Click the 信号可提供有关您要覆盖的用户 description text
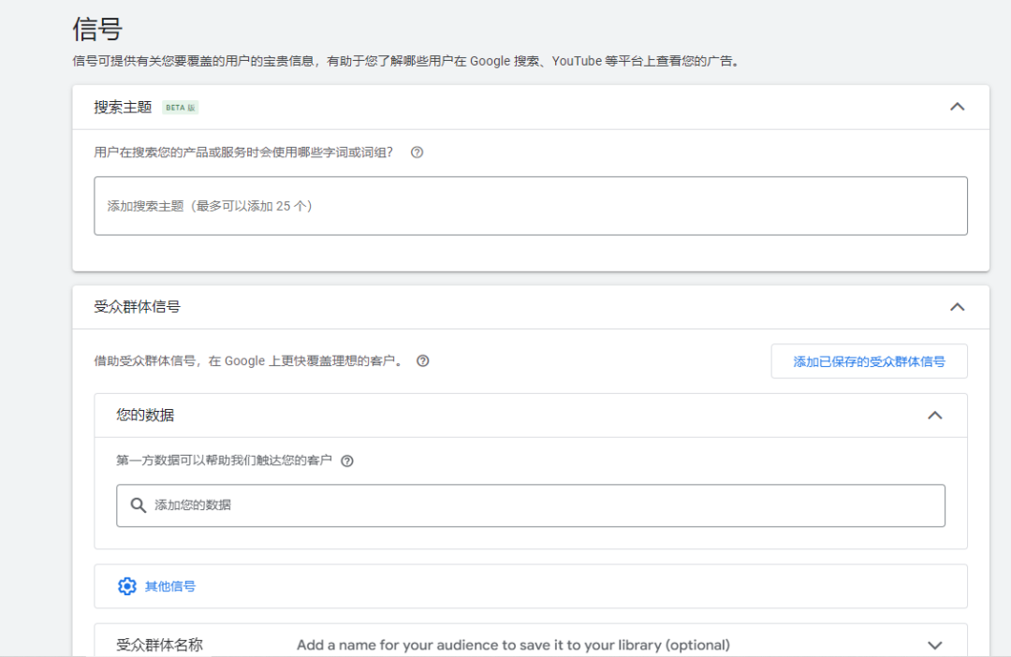Viewport: 1011px width, 657px height. [x=405, y=61]
